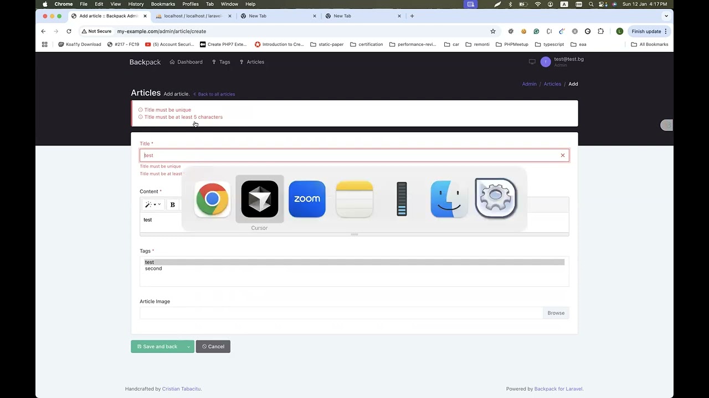The image size is (709, 398).
Task: Open the Apple menu
Action: (45, 4)
